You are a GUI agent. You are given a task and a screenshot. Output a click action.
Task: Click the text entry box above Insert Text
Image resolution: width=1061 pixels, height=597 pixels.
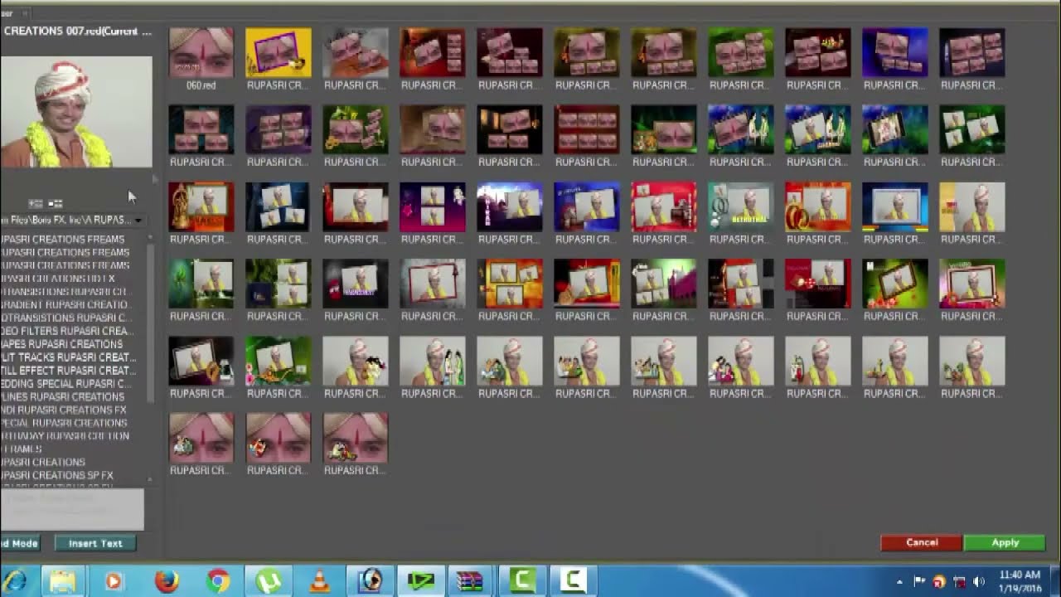pos(72,509)
